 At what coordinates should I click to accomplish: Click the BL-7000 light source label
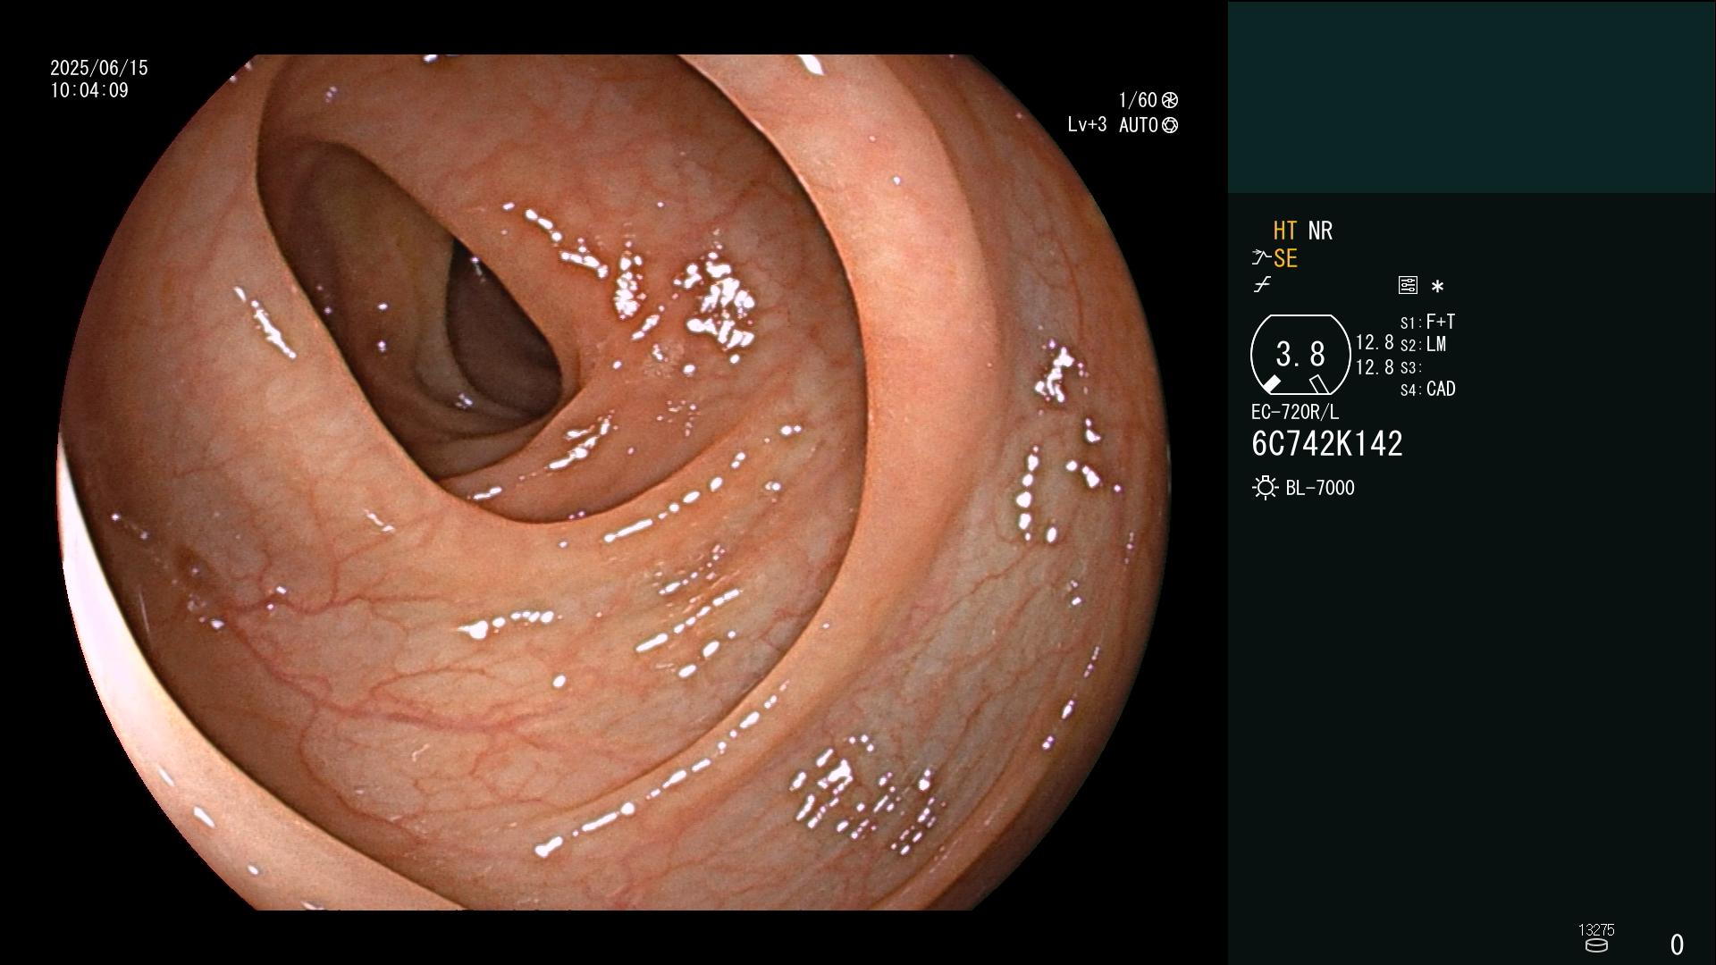coord(1320,488)
